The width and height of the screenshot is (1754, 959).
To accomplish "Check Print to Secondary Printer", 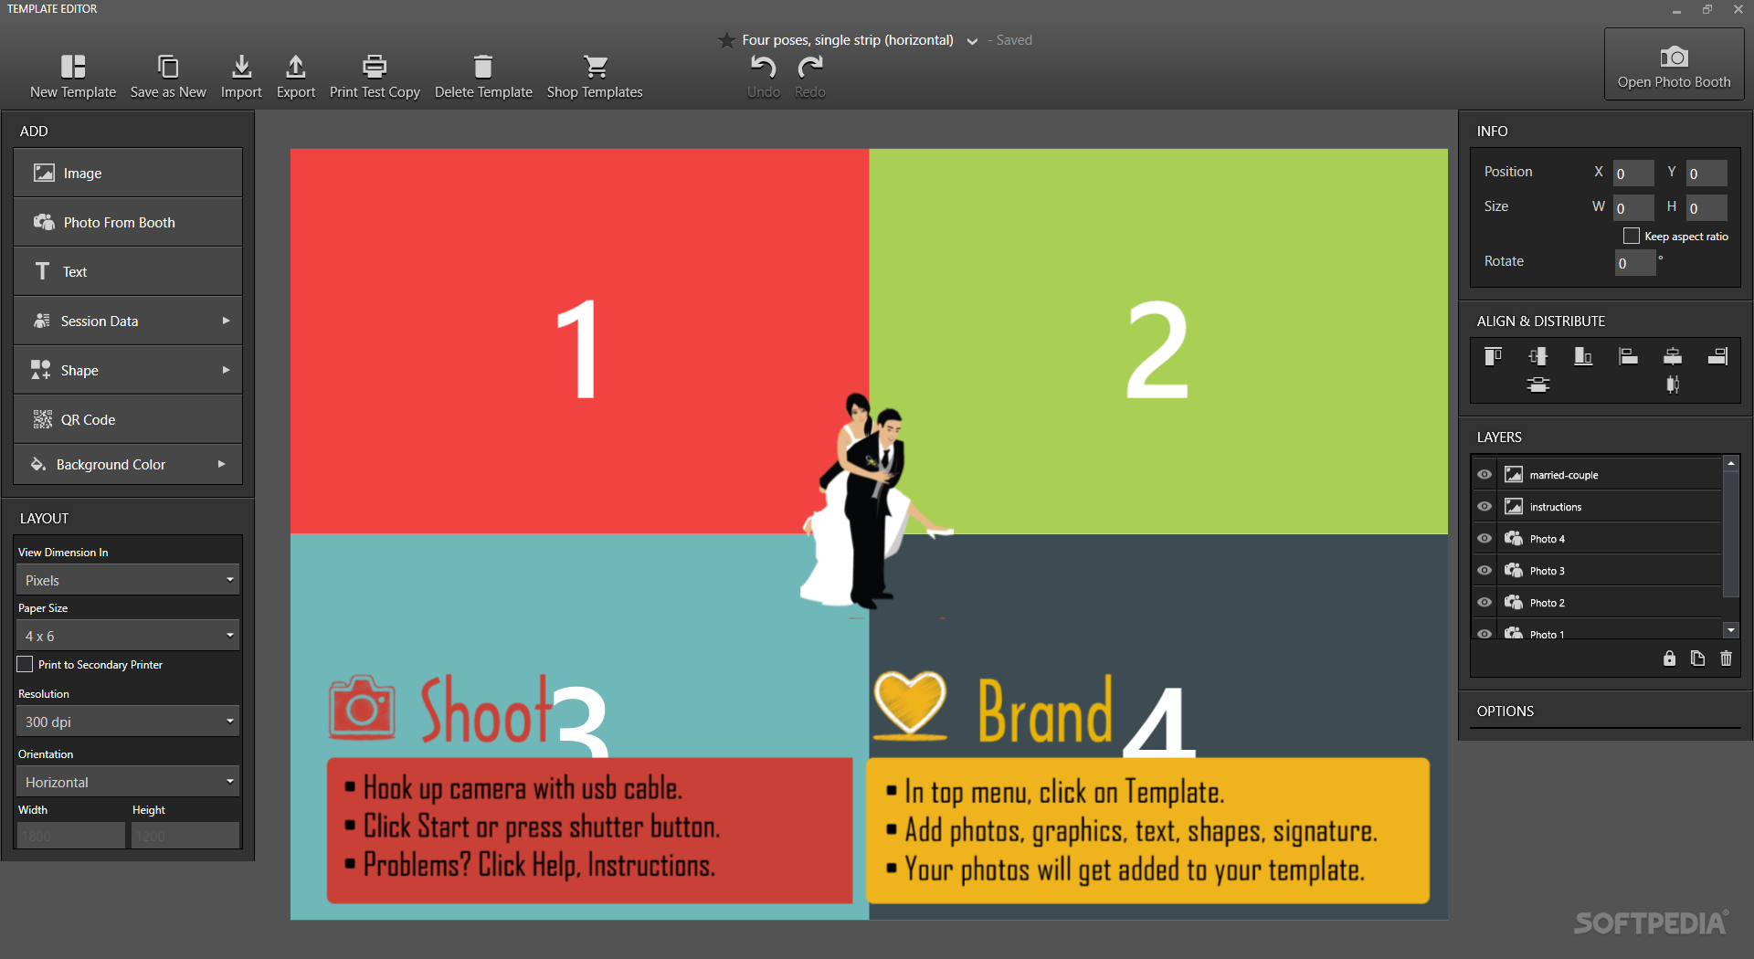I will (x=26, y=664).
